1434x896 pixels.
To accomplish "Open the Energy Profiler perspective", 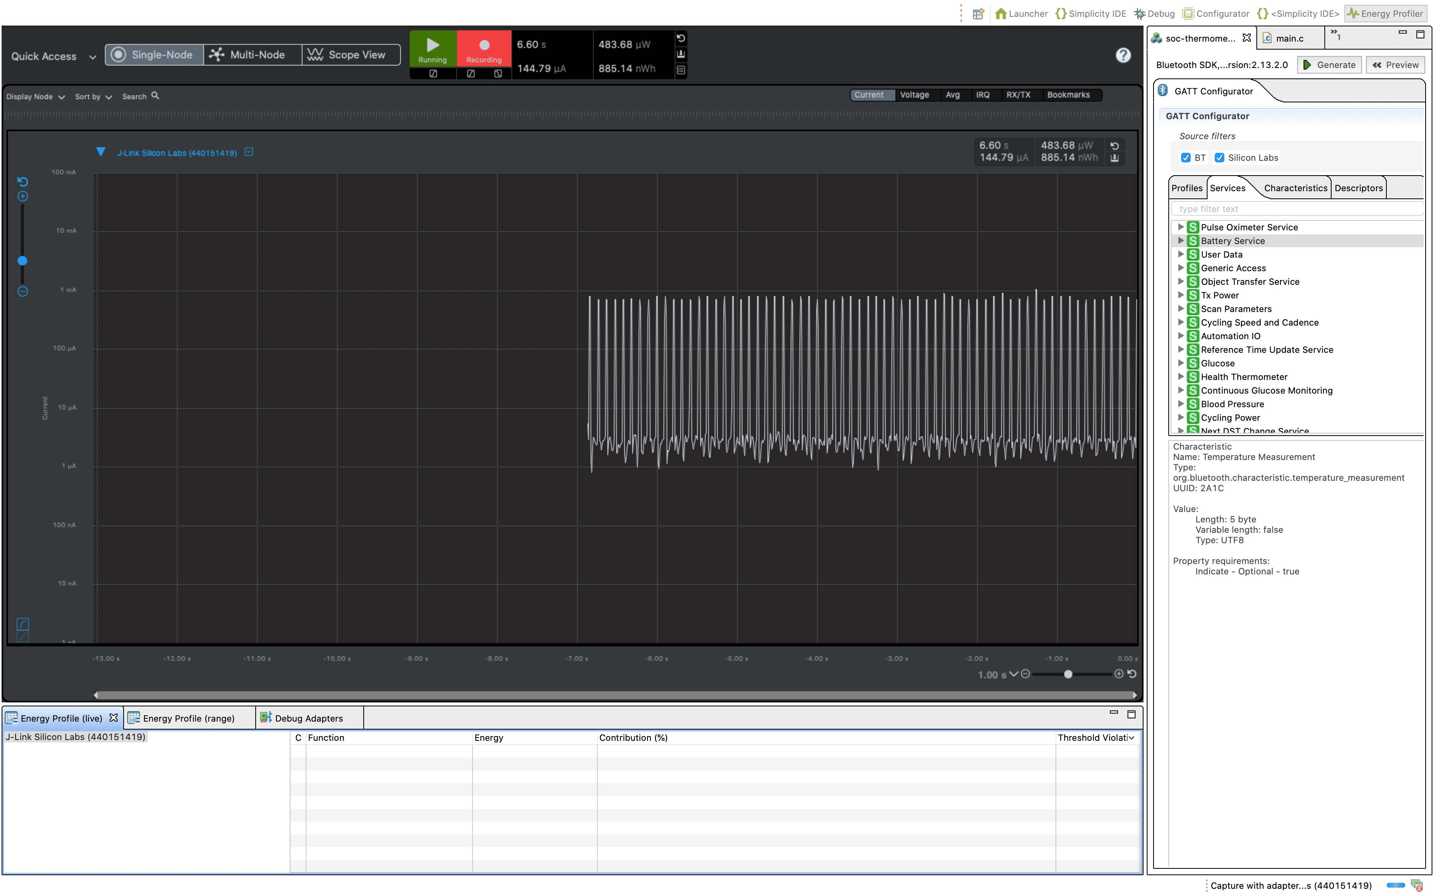I will click(1386, 13).
